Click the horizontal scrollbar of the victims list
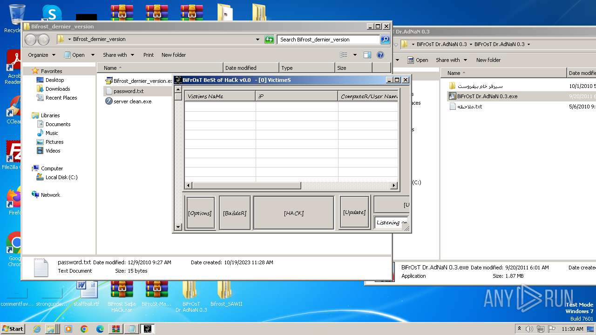 247,185
